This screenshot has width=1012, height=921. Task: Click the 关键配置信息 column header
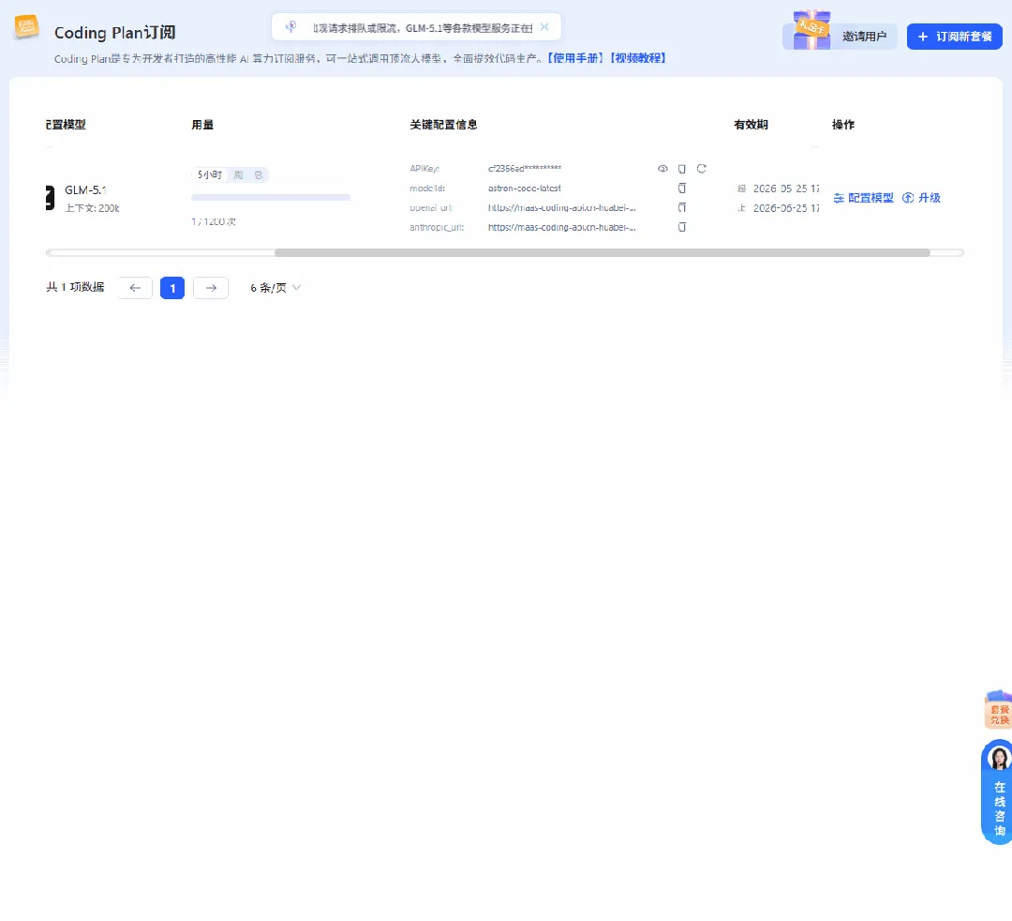coord(443,125)
